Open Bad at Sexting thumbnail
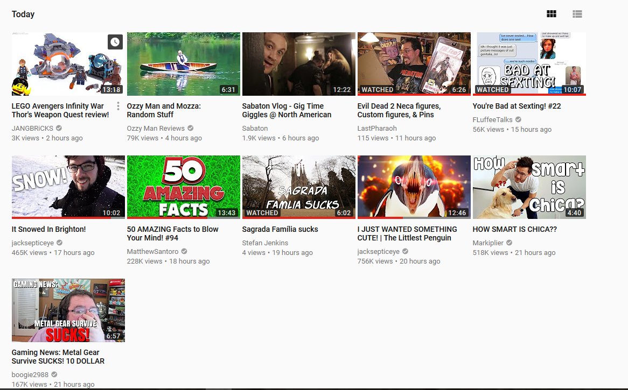Image resolution: width=628 pixels, height=390 pixels. pos(529,64)
